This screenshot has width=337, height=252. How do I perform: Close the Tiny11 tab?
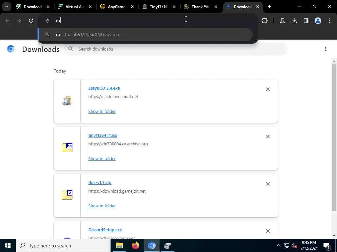tap(174, 7)
